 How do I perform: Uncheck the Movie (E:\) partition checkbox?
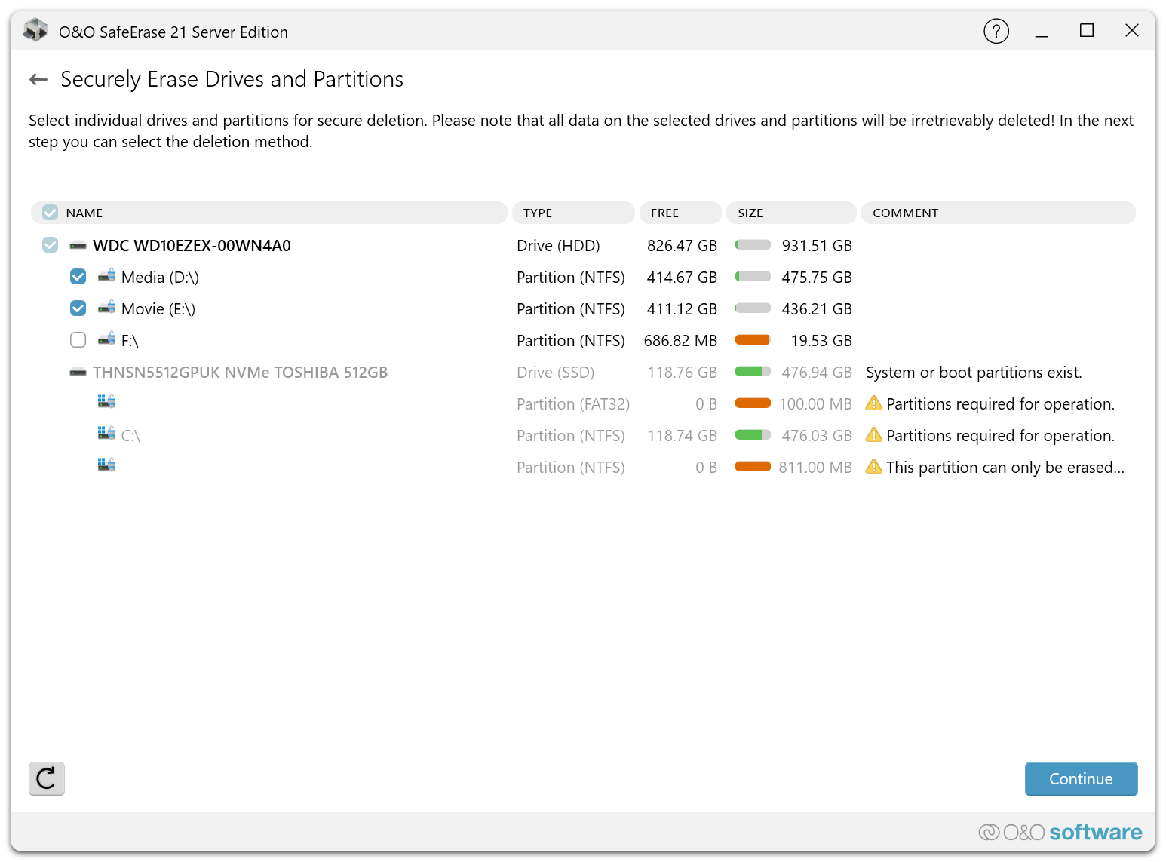[x=78, y=308]
